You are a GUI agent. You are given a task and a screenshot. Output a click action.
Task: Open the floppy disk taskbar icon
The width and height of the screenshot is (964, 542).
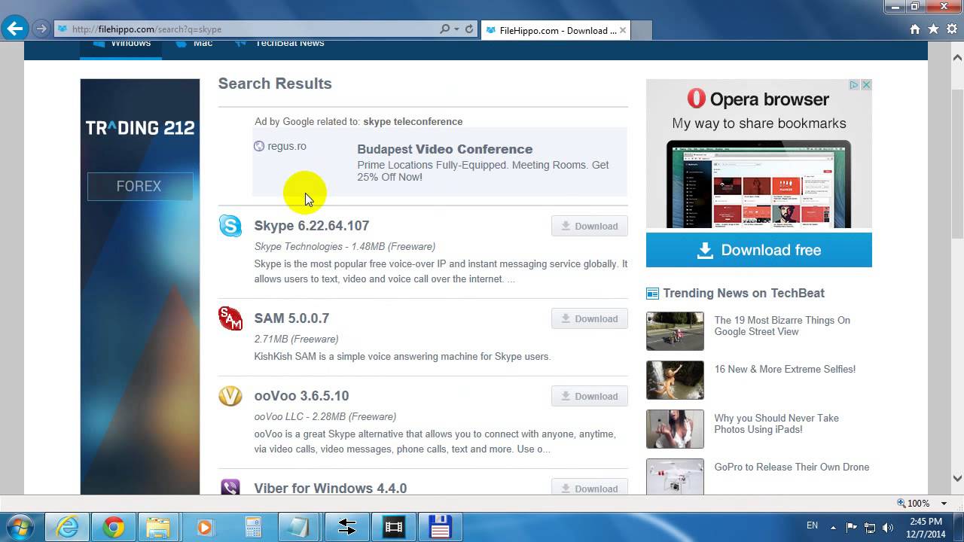pos(440,527)
